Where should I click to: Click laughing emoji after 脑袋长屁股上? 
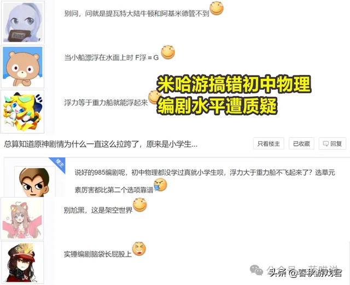pyautogui.click(x=139, y=249)
